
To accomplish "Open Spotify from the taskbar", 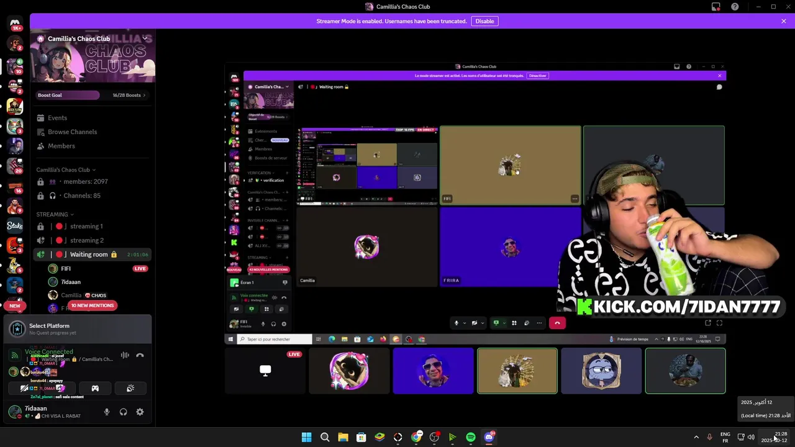I will (471, 437).
